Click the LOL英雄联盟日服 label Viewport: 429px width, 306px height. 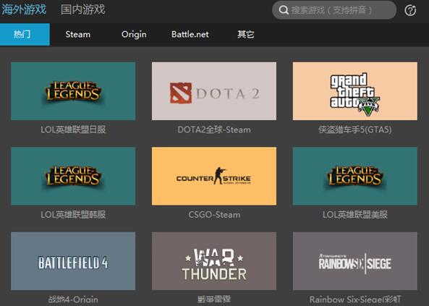point(73,129)
